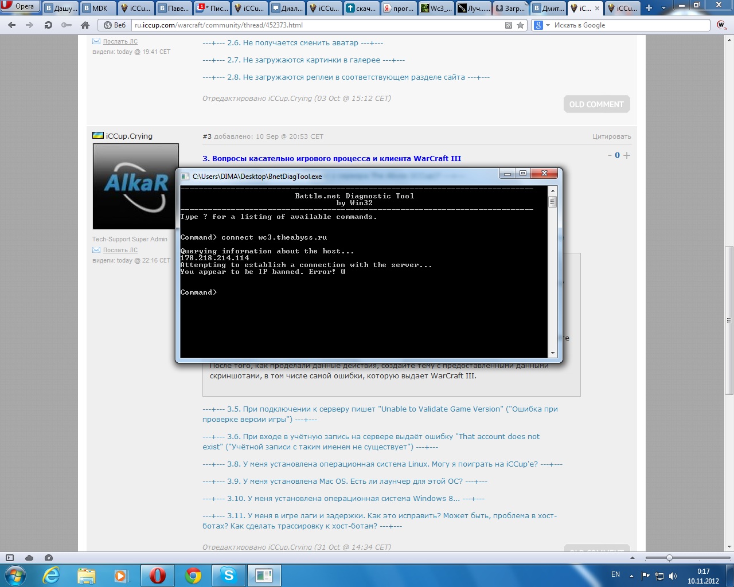Switch to the 'Загр...' browser tab
The height and width of the screenshot is (587, 734).
[512, 8]
